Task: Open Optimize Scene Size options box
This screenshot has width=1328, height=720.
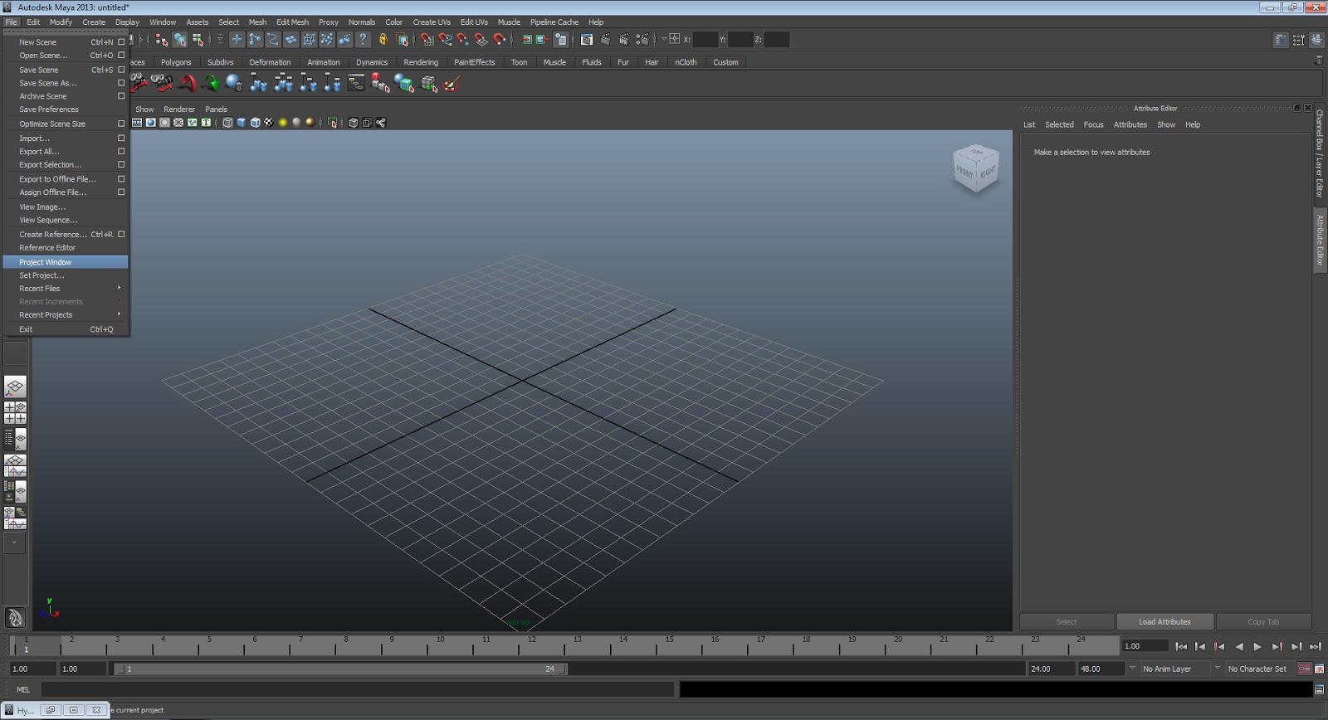Action: click(121, 124)
